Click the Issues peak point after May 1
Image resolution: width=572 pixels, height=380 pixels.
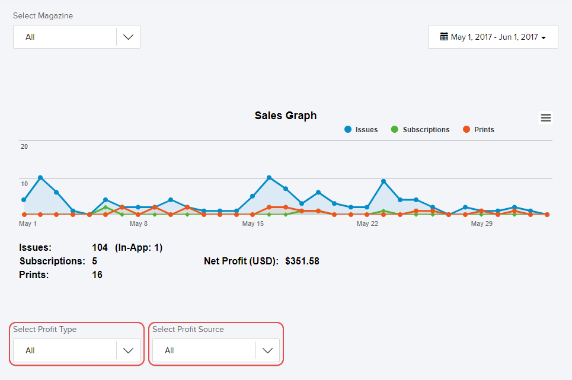pos(40,178)
